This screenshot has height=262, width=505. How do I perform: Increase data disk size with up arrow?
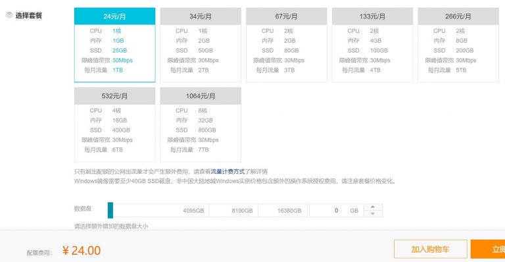[x=373, y=207]
